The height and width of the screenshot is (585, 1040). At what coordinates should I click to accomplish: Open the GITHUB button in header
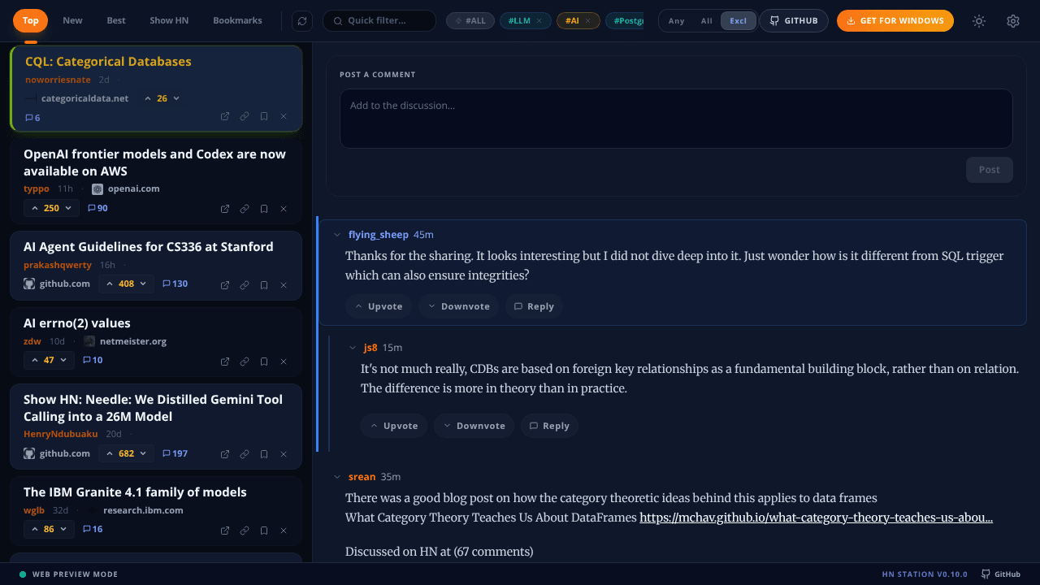point(794,21)
